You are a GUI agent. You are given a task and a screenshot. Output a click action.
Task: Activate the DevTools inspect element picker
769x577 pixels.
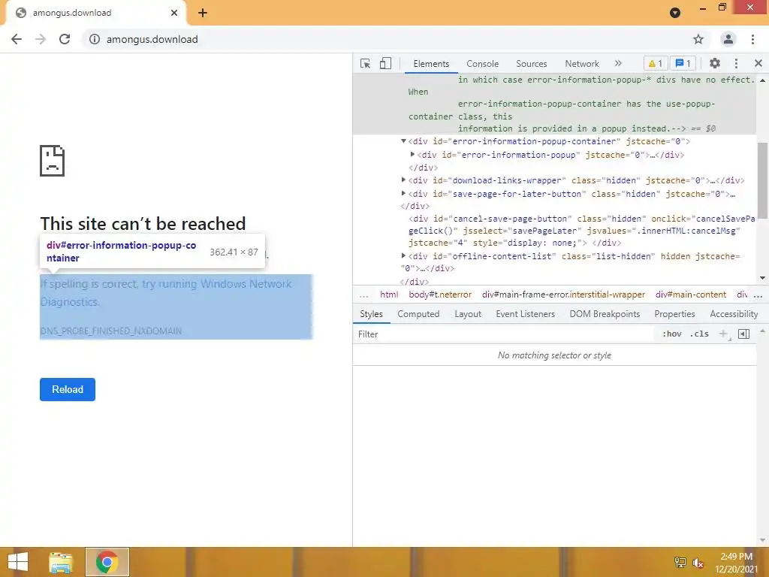366,63
